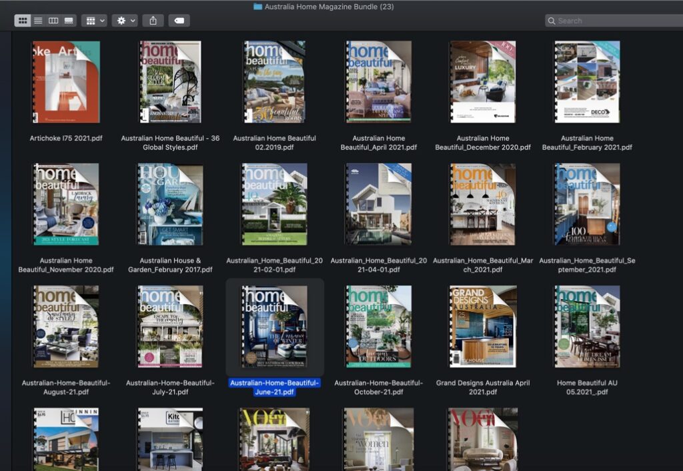Open the view options chevron next to group button

tap(102, 20)
